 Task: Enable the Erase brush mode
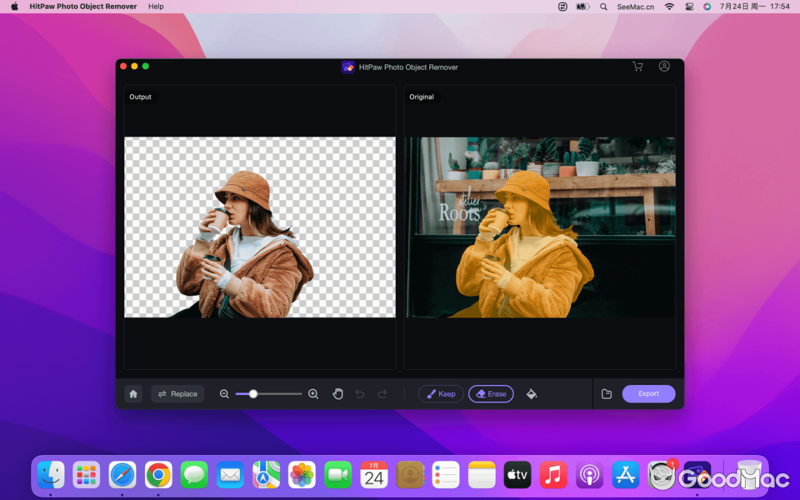point(491,394)
